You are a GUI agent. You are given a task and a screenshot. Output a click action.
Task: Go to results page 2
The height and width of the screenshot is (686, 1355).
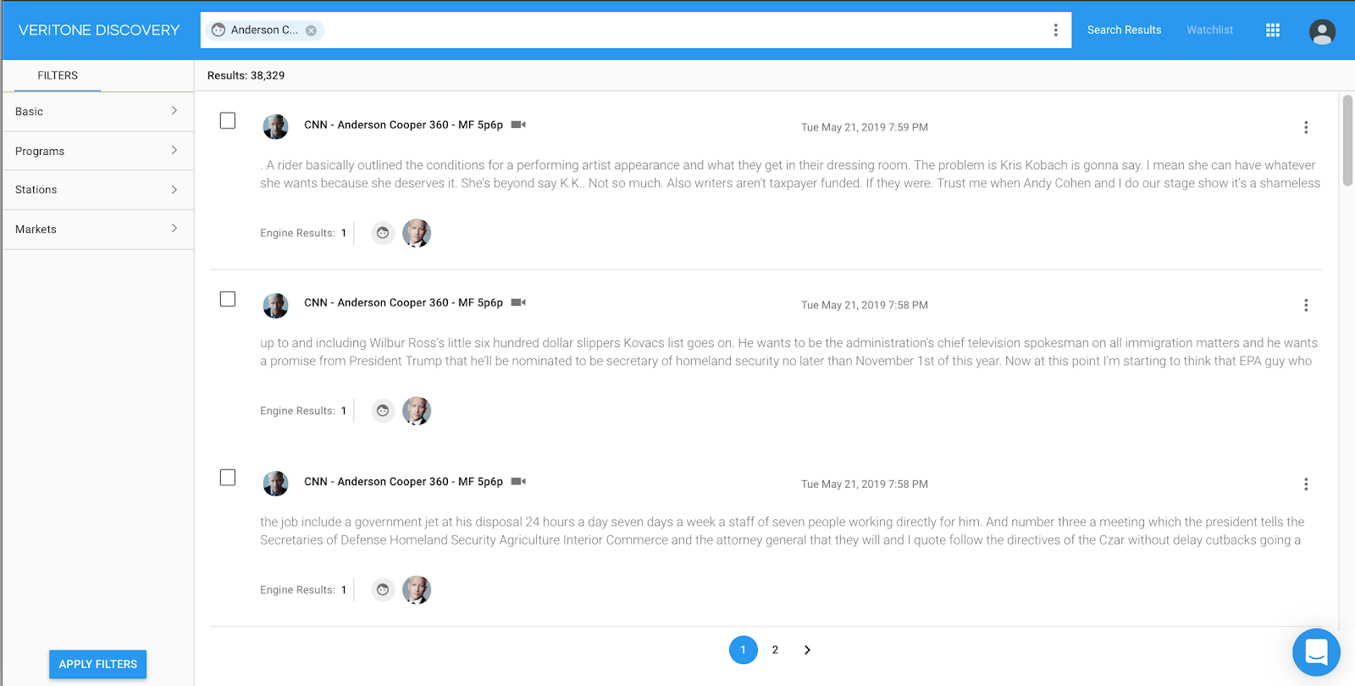coord(775,650)
